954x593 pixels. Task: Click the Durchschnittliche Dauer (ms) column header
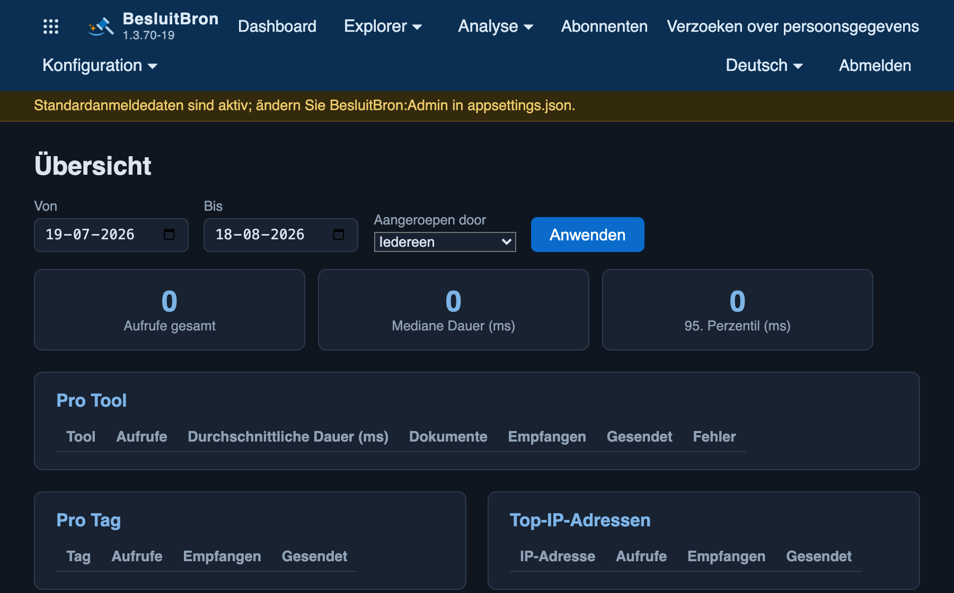pyautogui.click(x=288, y=437)
